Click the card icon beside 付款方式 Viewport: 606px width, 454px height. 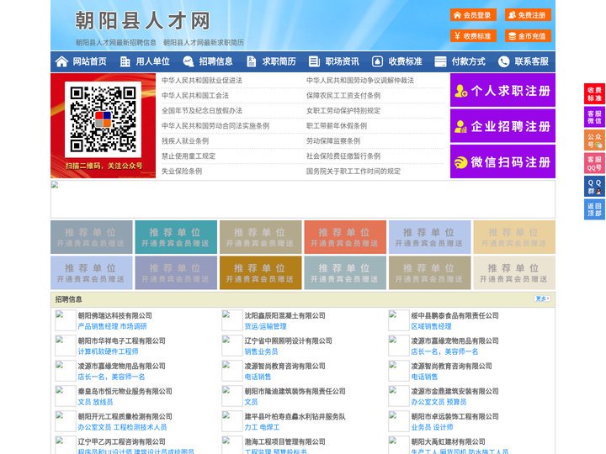pyautogui.click(x=440, y=61)
